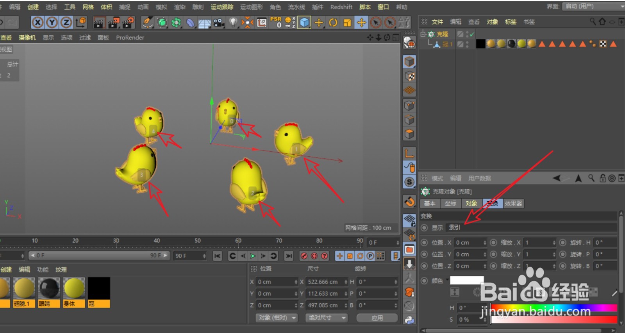This screenshot has height=333, width=625.
Task: Toggle 位置 . Y animation dot
Action: click(x=424, y=254)
